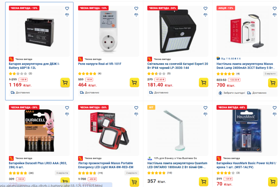
Task: Show 2 варіанти for Maxus emergency light
Action: [x=132, y=173]
